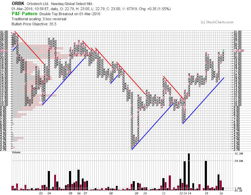Screen dimensions: 251x195
Task: Select the company name Orbotech Ltd.
Action: [38, 4]
